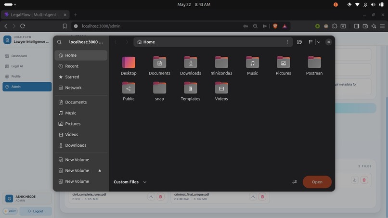Select Videos bookmark in sidebar

(x=81, y=134)
